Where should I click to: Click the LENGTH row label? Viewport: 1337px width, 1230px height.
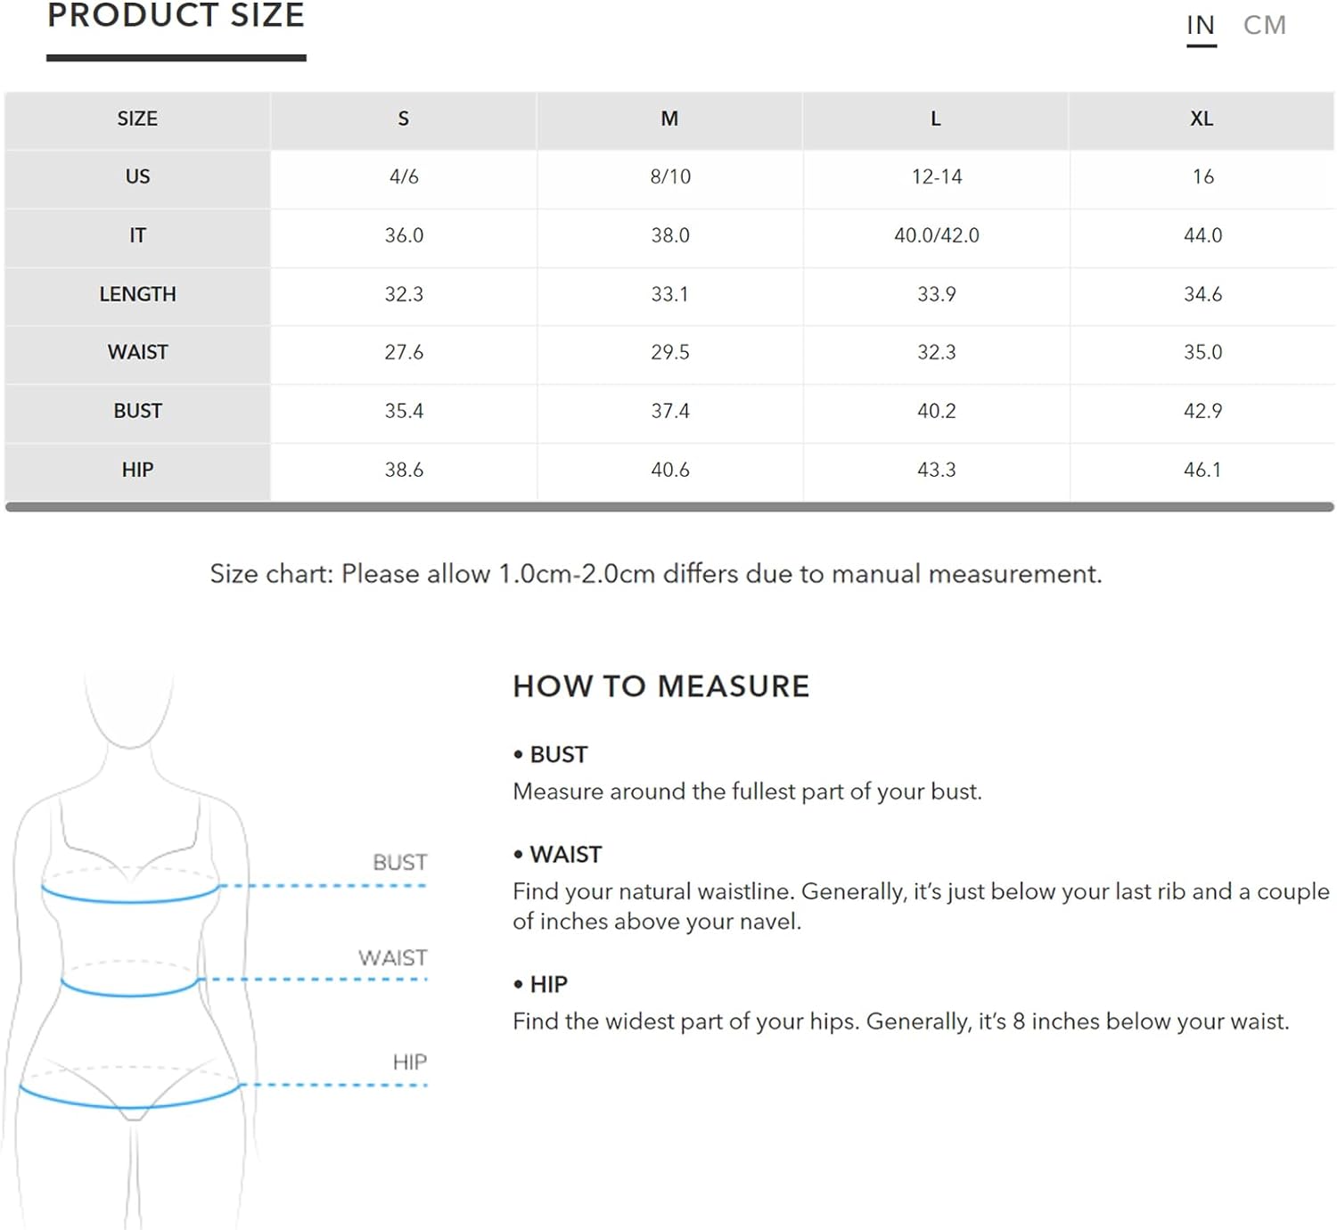[x=137, y=294]
